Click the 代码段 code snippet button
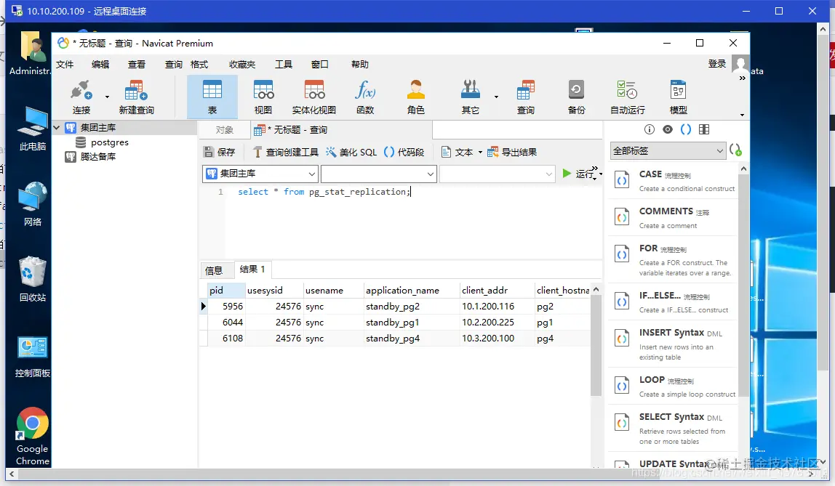Image resolution: width=835 pixels, height=486 pixels. (404, 152)
